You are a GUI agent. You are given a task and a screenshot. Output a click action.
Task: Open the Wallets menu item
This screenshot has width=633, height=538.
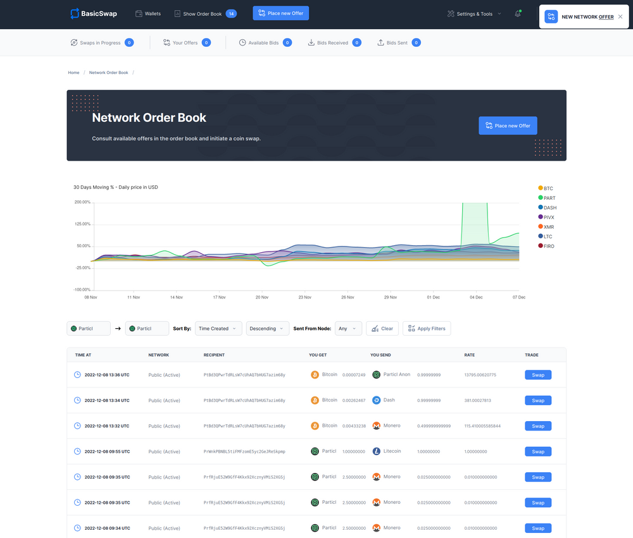(x=148, y=13)
